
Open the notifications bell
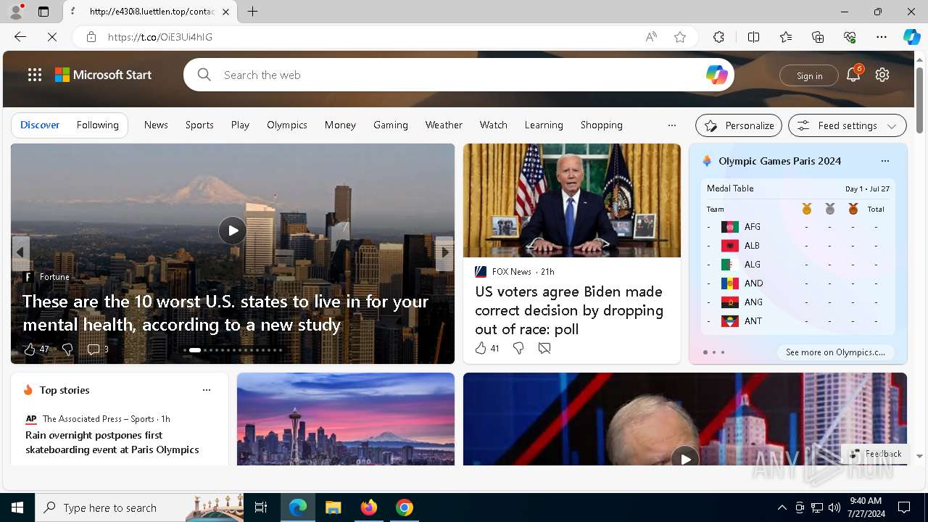pyautogui.click(x=853, y=75)
